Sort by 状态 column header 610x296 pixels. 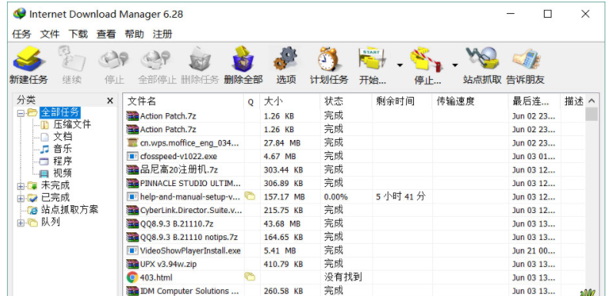coord(346,101)
